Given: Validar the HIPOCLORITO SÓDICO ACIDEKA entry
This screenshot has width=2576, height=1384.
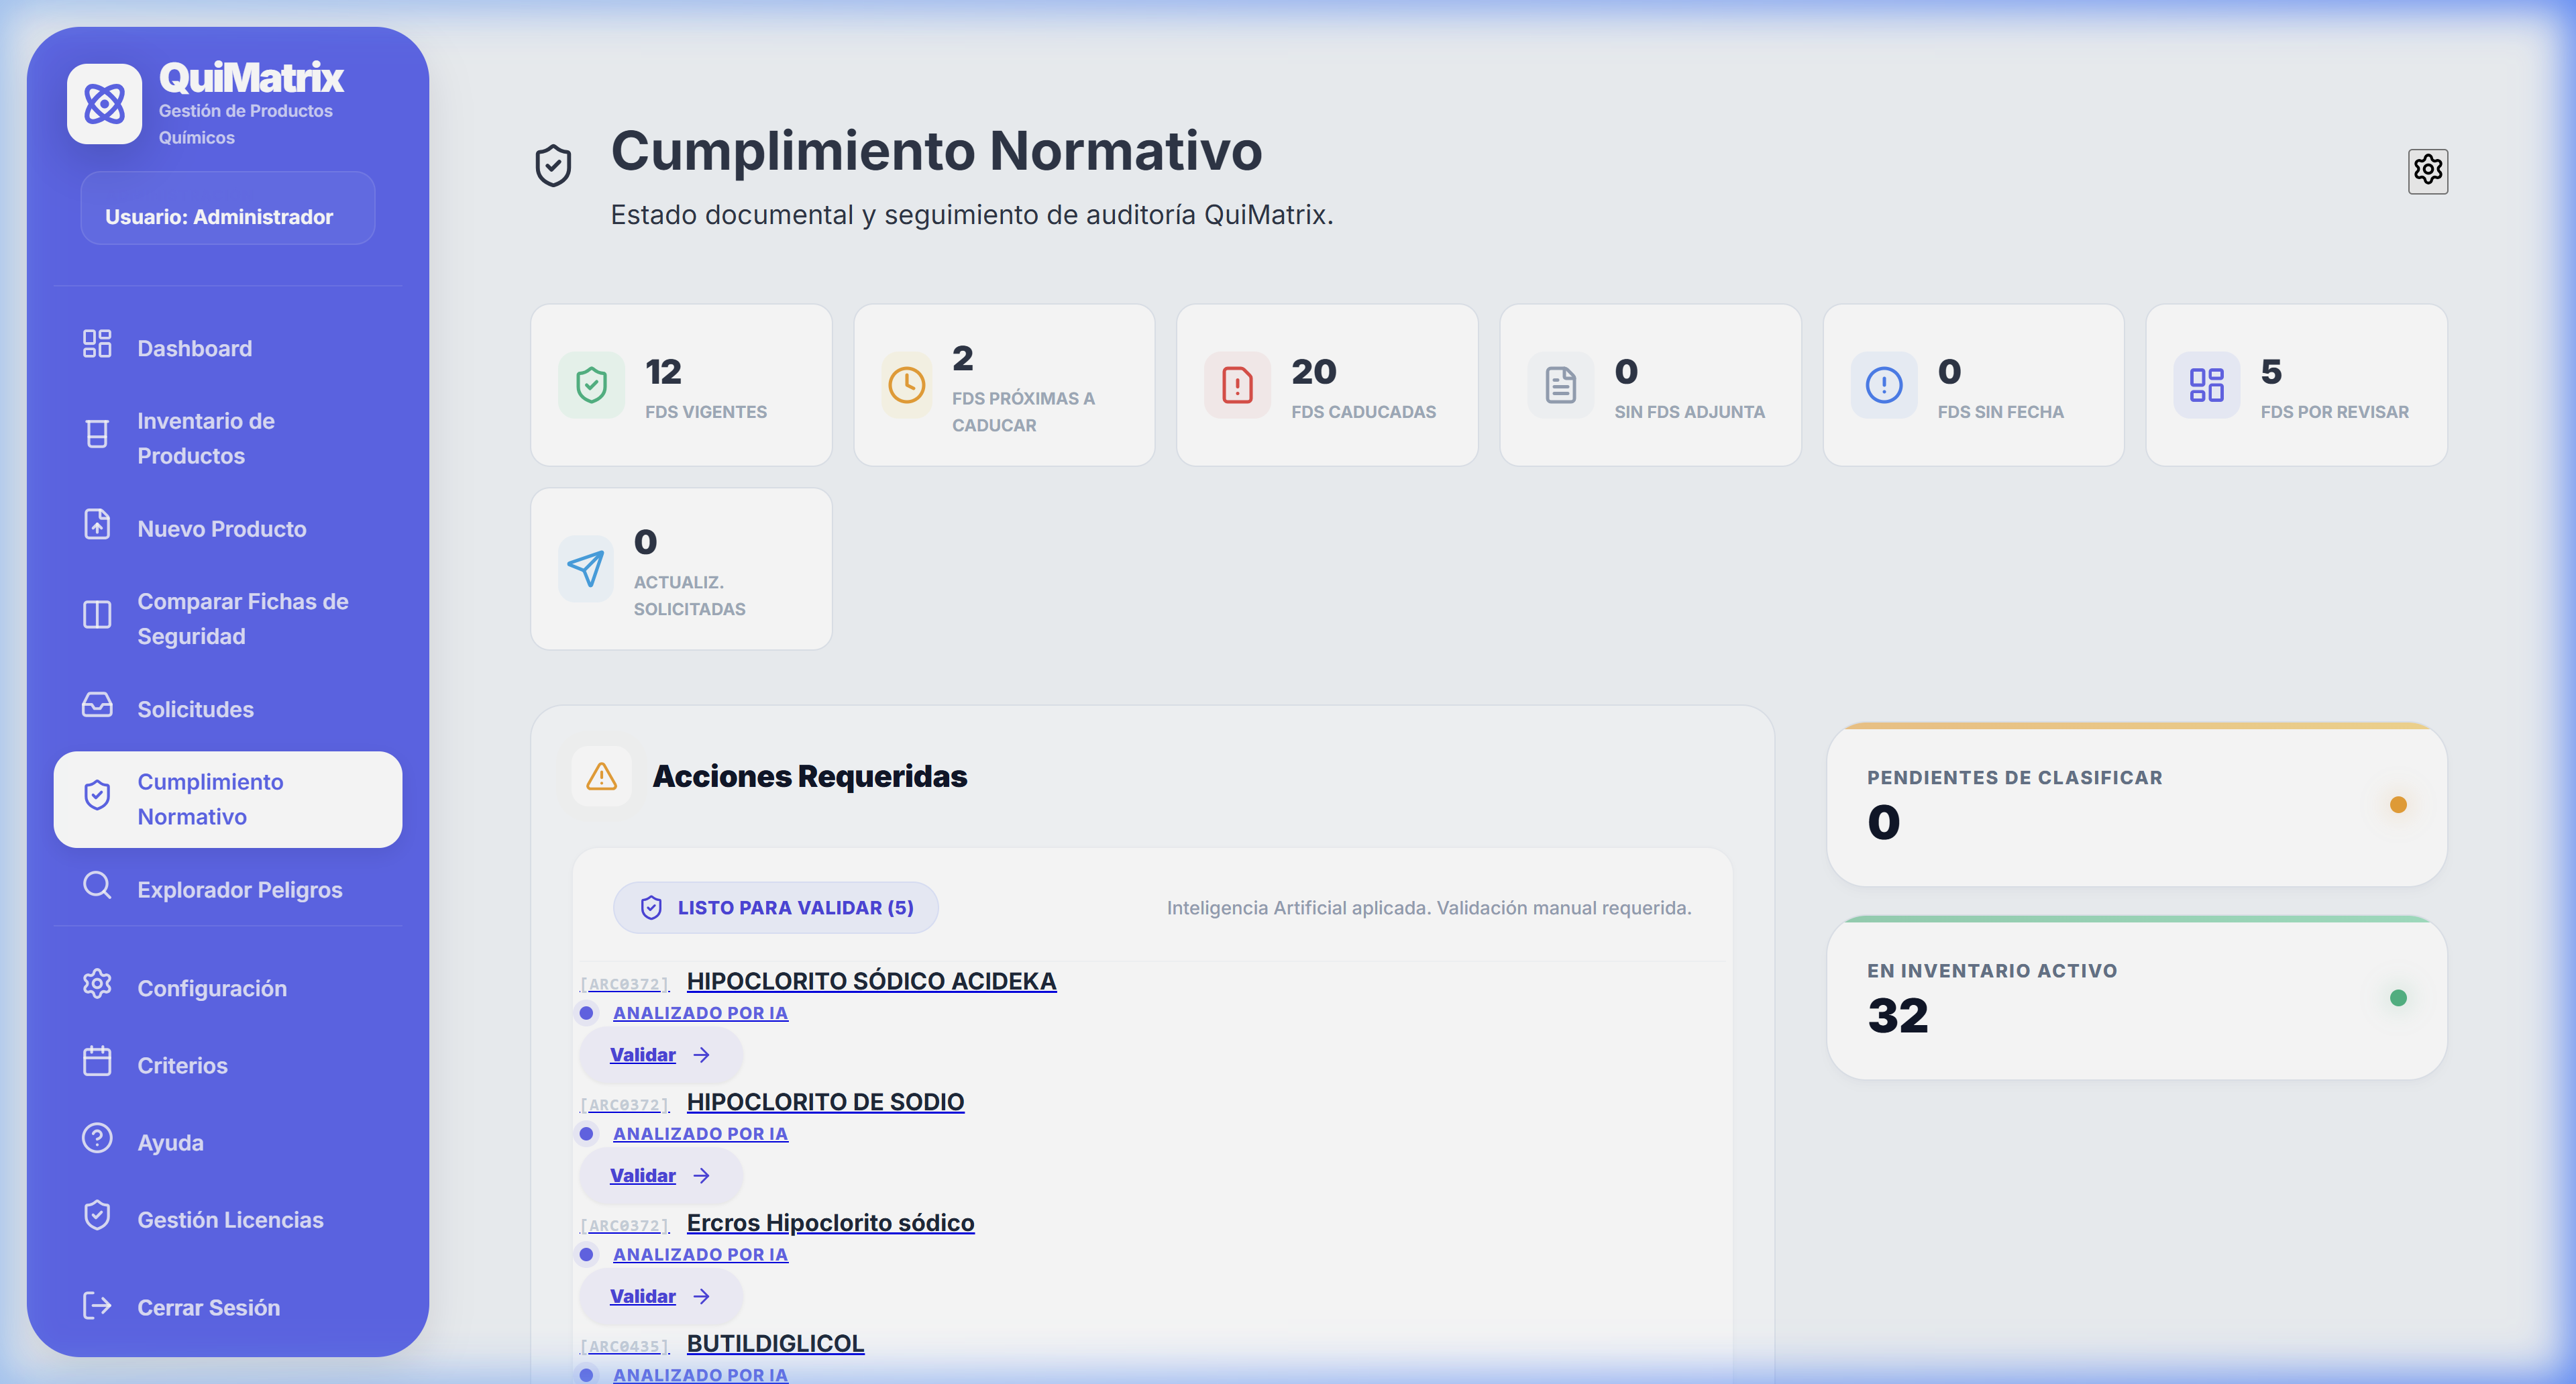Looking at the screenshot, I should (x=660, y=1054).
